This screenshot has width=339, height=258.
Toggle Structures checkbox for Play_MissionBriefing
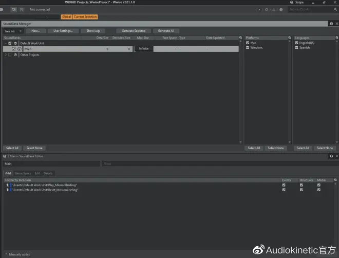coord(302,185)
